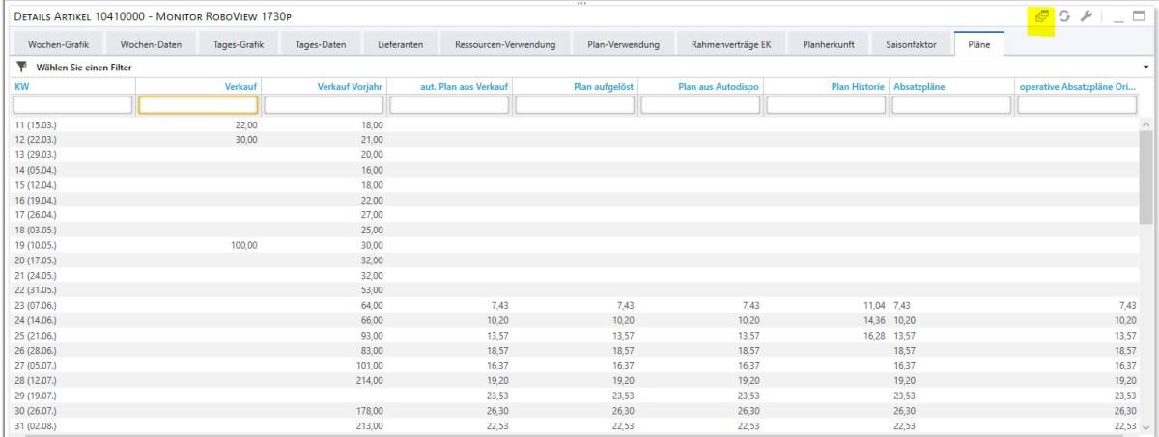Focus the Plan Historie filter field
Image resolution: width=1159 pixels, height=437 pixels.
[826, 105]
